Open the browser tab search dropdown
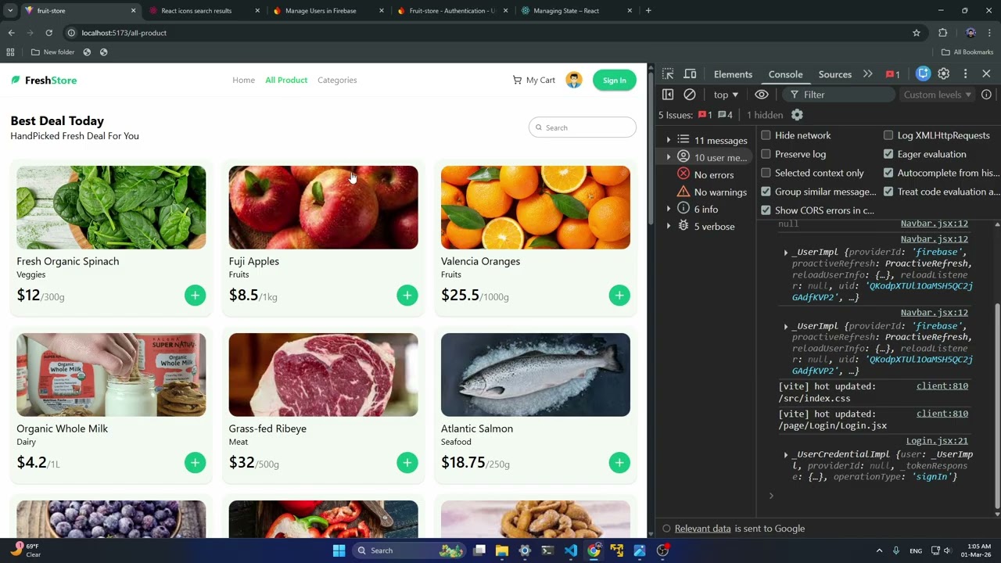 pyautogui.click(x=10, y=11)
